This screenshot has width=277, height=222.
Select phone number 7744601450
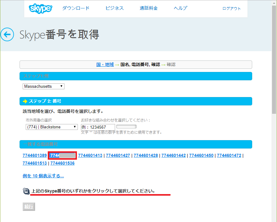tap(201, 155)
